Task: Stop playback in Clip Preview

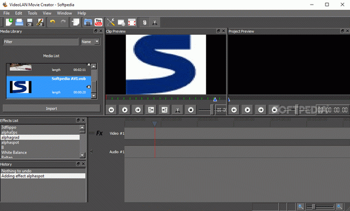Action: coord(191,110)
